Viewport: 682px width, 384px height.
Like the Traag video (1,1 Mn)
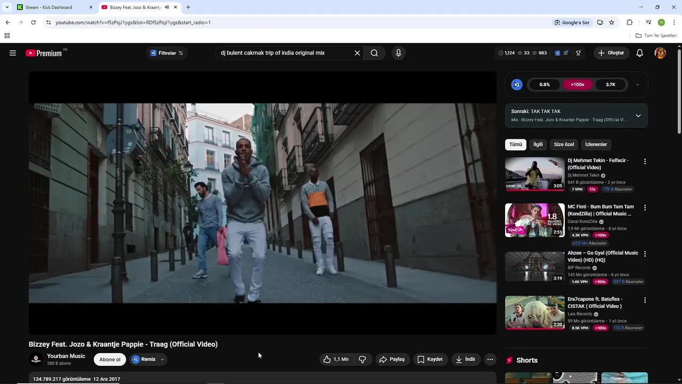point(336,359)
